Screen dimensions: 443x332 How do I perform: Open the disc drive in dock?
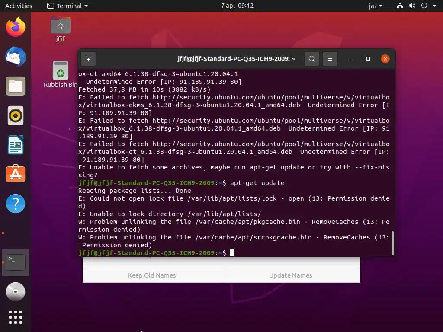point(16,292)
